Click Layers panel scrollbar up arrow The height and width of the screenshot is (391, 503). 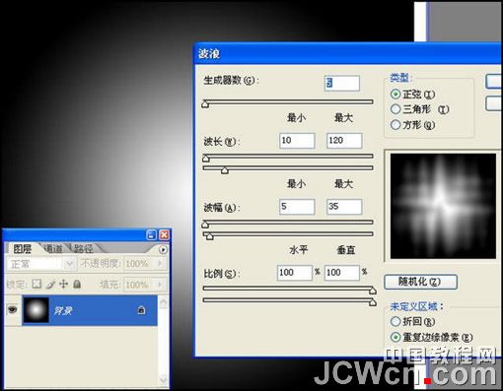click(x=164, y=302)
